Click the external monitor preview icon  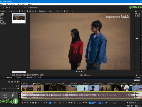(30, 11)
